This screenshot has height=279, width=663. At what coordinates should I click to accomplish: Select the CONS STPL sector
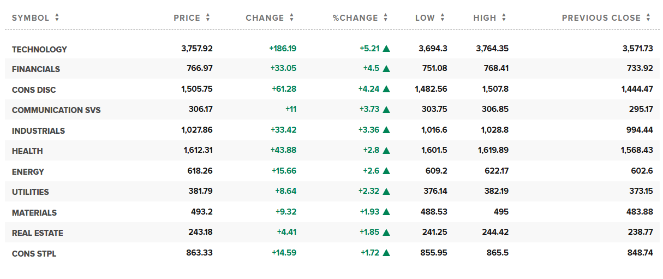coord(34,254)
